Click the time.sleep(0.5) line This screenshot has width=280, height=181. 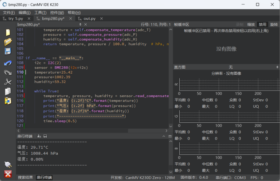coord(60,121)
